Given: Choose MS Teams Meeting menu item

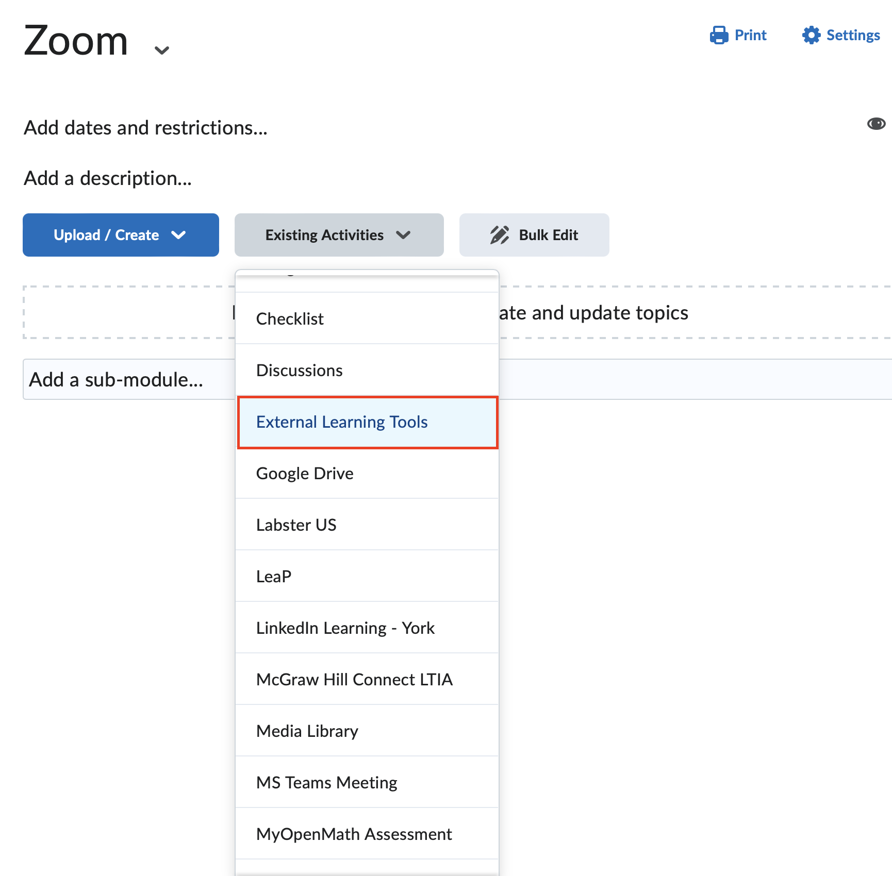Looking at the screenshot, I should [x=367, y=782].
